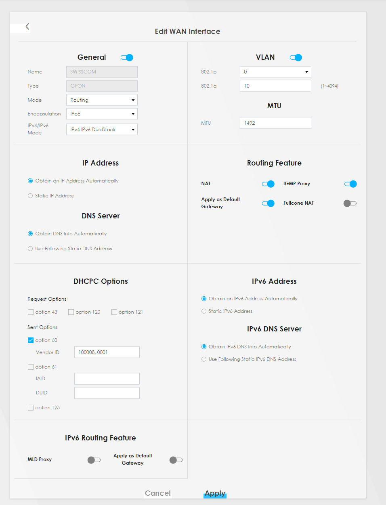Click the MTU input field
This screenshot has height=505, width=386.
click(275, 123)
